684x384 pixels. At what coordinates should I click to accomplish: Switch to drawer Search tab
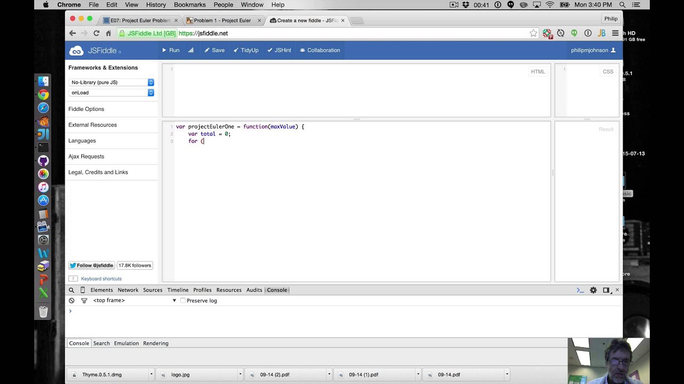[102, 343]
